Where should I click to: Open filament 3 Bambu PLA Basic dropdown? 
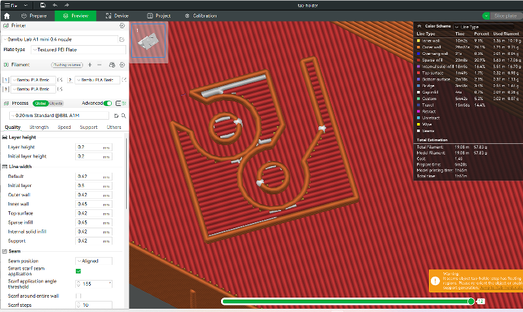(x=33, y=89)
